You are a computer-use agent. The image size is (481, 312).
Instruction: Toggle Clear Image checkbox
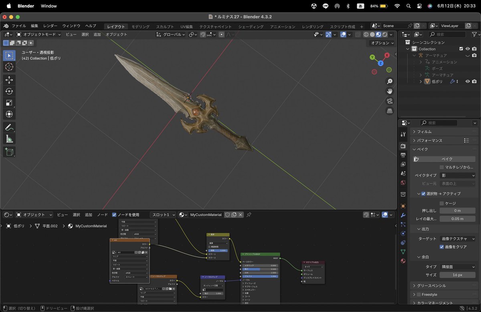pyautogui.click(x=442, y=247)
